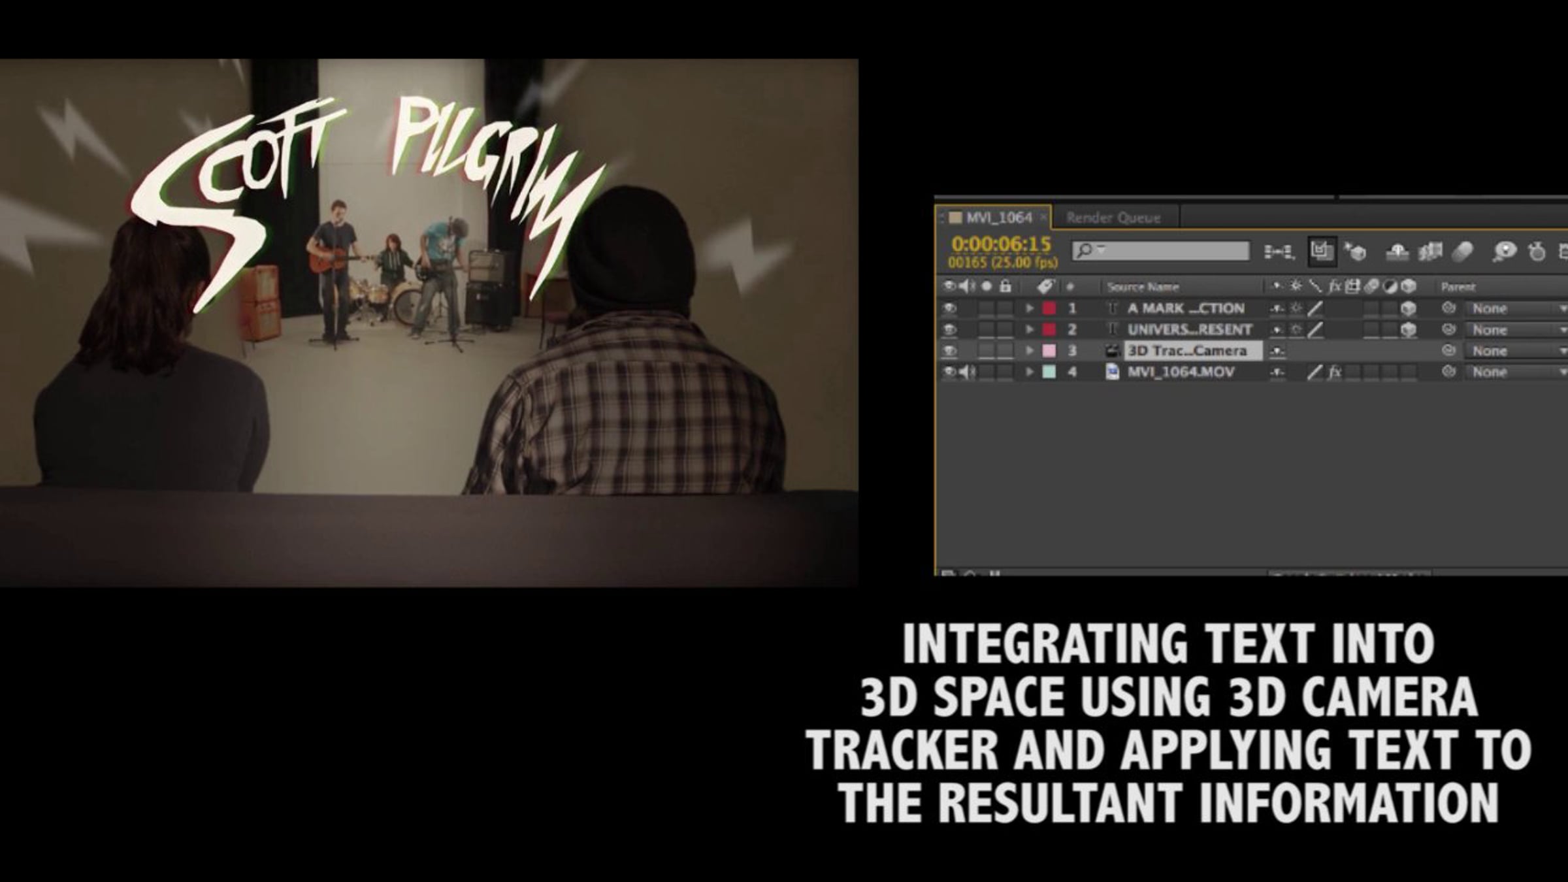Toggle visibility of the 3D Trac...Camera layer
This screenshot has width=1568, height=882.
click(x=949, y=351)
